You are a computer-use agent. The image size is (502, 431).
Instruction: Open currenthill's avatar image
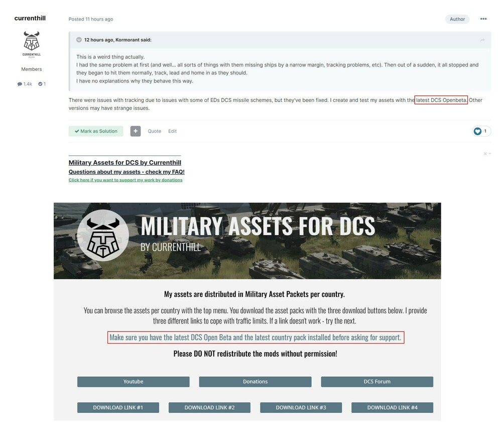click(31, 45)
